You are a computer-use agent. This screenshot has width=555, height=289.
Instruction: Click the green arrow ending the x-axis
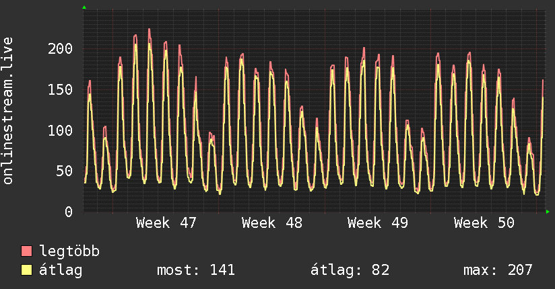[548, 212]
